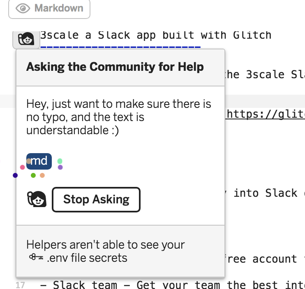Select the green dot below md badge
The width and height of the screenshot is (305, 289).
pyautogui.click(x=33, y=175)
